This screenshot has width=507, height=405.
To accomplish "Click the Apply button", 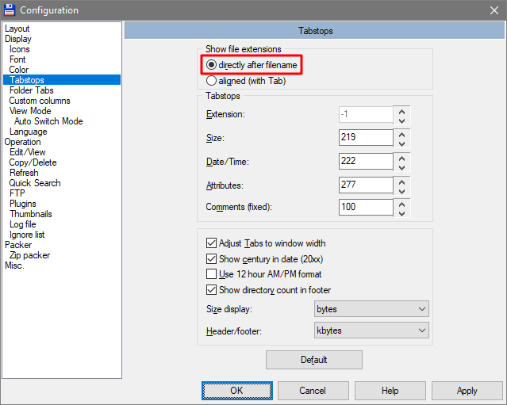I will 467,391.
